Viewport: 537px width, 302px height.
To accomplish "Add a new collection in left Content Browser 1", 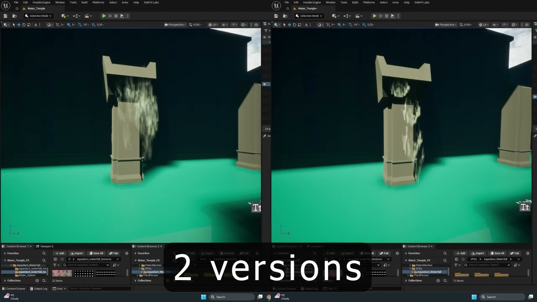I will point(37,281).
